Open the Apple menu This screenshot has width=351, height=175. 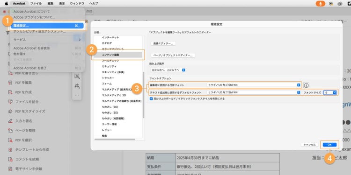click(6, 4)
